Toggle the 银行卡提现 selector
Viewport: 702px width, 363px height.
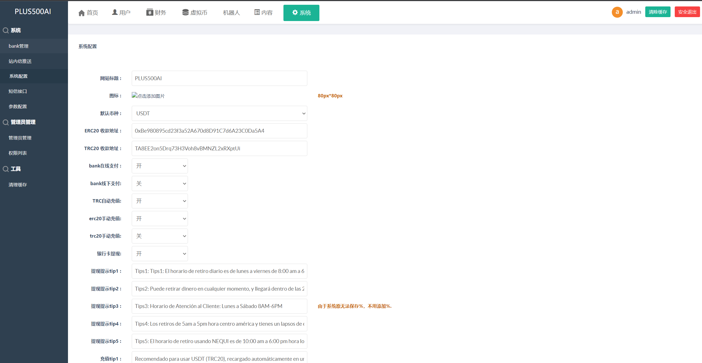point(160,254)
